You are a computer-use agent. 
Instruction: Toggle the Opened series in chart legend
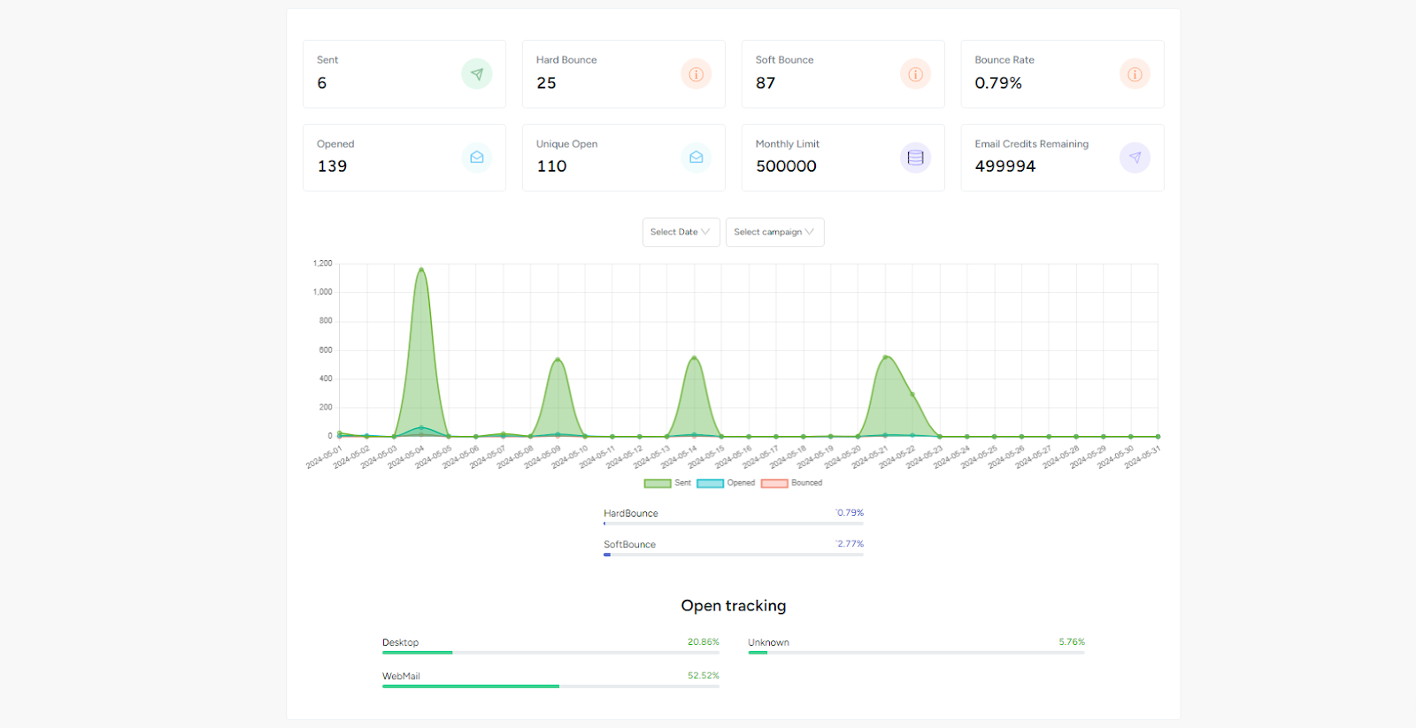coord(726,483)
